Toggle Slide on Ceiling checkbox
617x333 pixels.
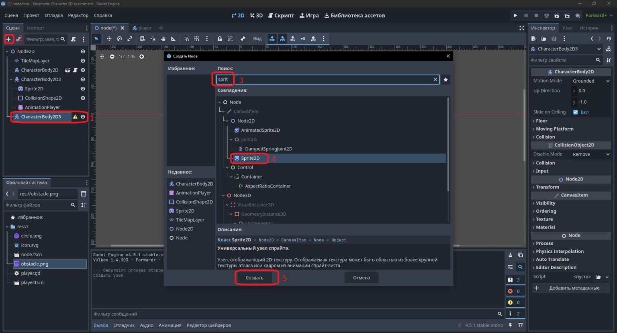coord(575,112)
